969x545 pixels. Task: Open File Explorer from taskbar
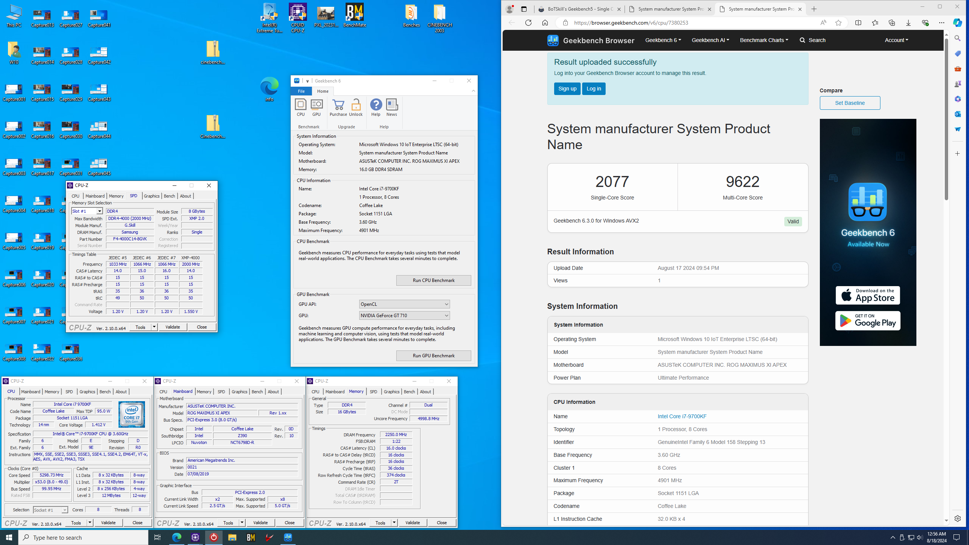[x=232, y=537]
